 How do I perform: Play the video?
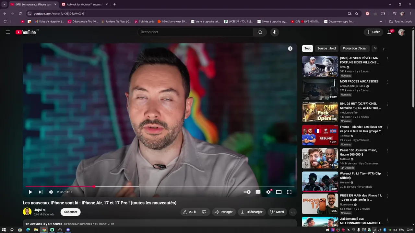pyautogui.click(x=30, y=192)
